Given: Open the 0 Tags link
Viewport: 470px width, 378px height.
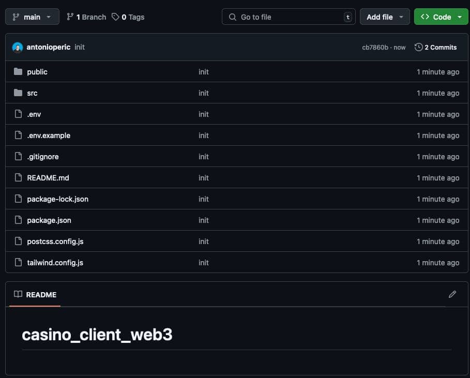Looking at the screenshot, I should (128, 17).
